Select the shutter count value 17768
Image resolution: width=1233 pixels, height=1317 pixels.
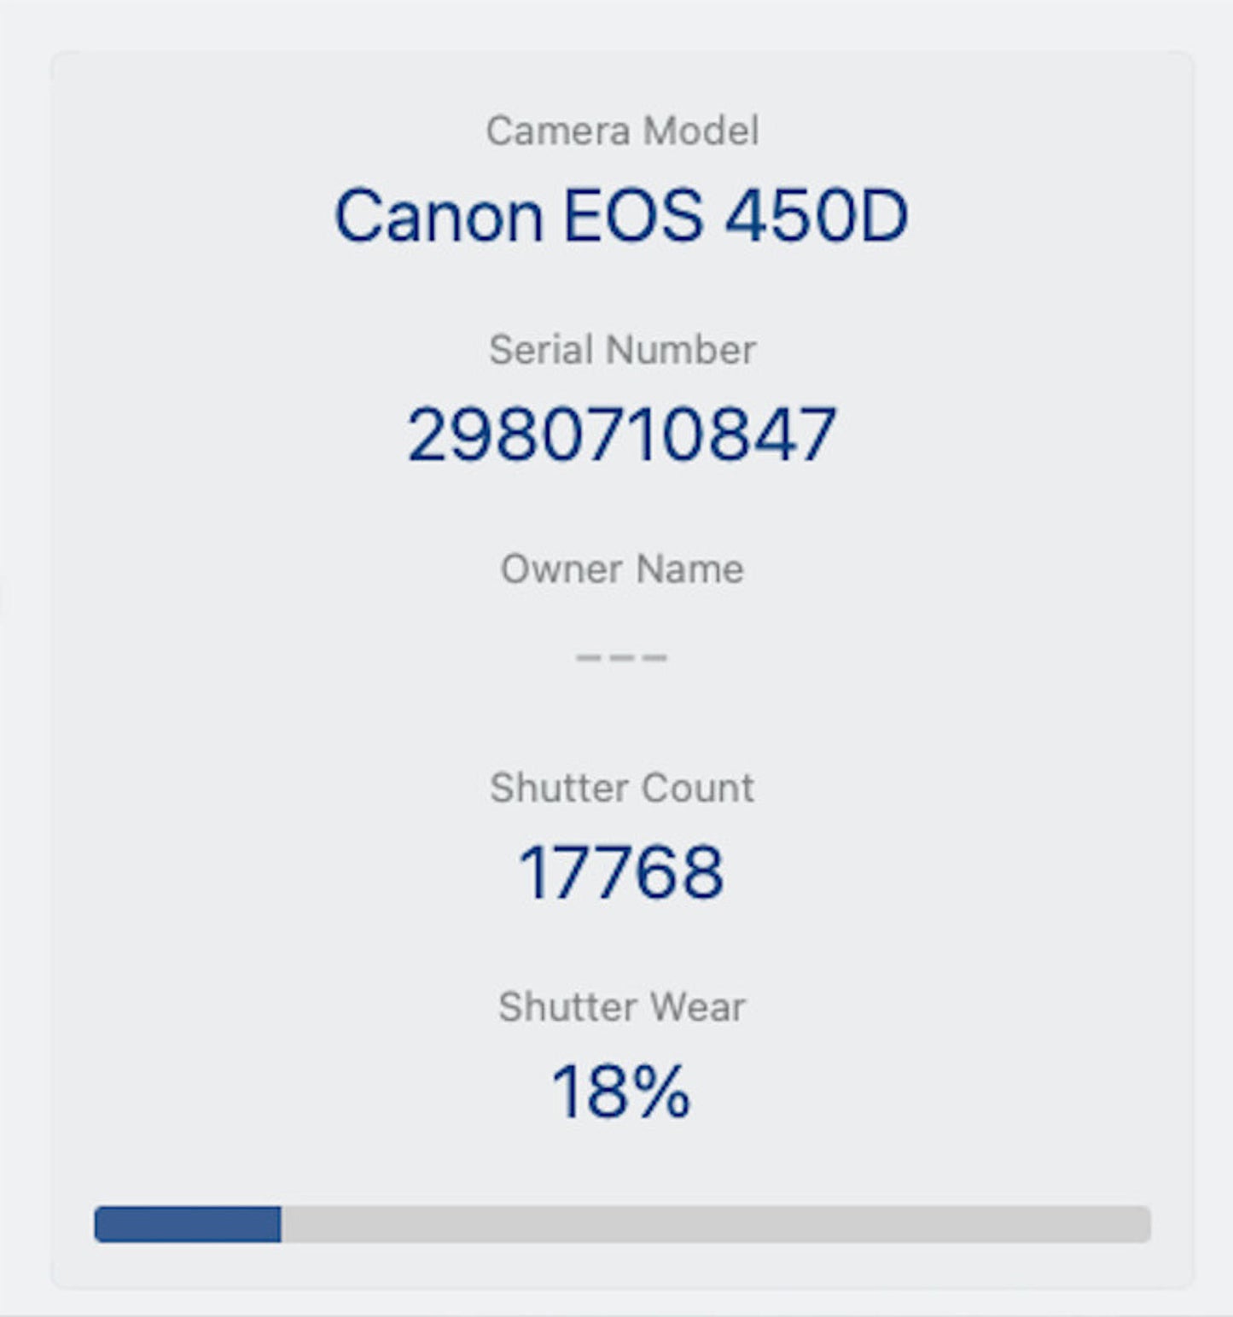[621, 872]
